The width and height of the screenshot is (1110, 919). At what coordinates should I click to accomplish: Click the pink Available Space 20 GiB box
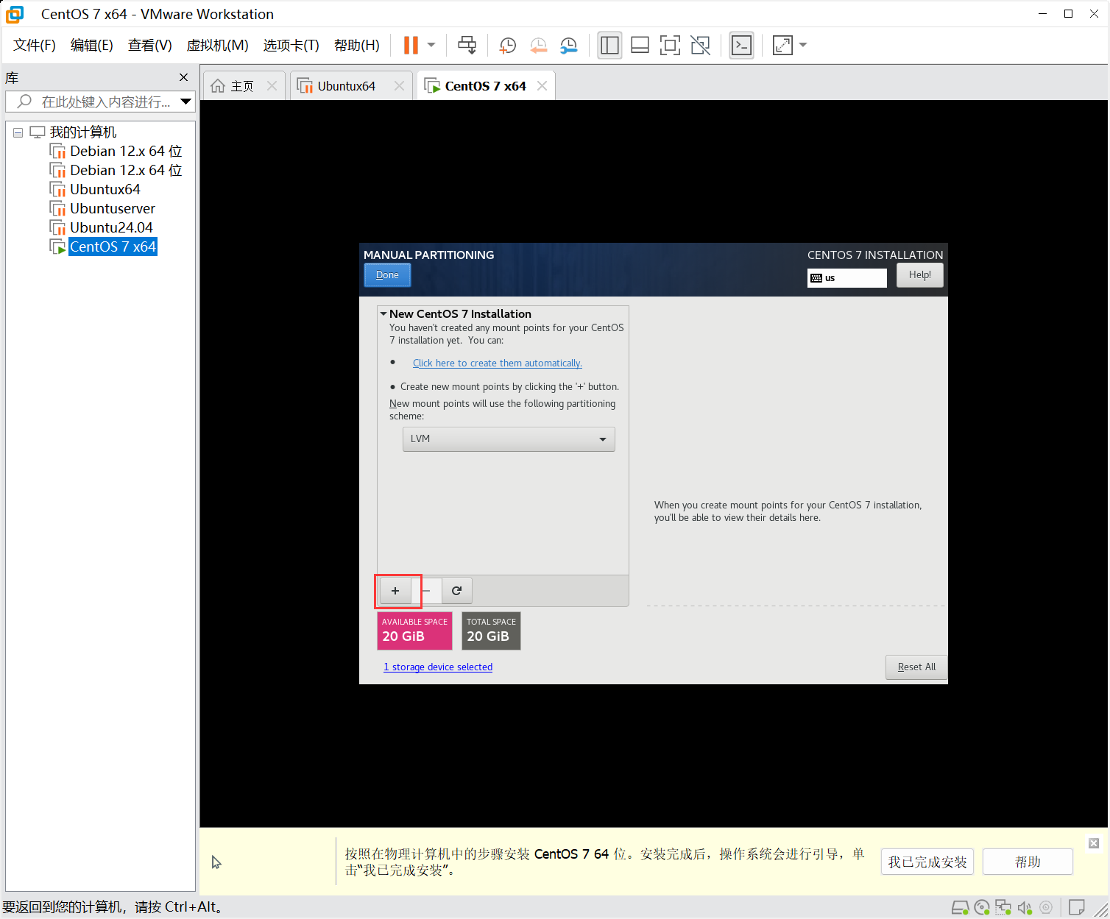(414, 631)
